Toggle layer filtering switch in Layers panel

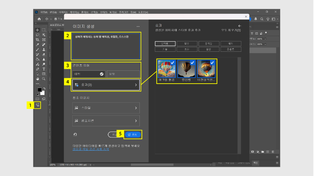(266, 33)
